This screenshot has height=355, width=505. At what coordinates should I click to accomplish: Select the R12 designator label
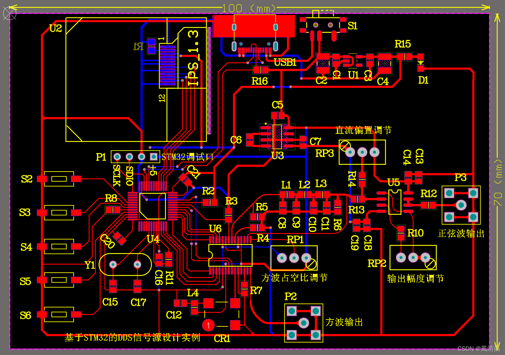(x=429, y=193)
